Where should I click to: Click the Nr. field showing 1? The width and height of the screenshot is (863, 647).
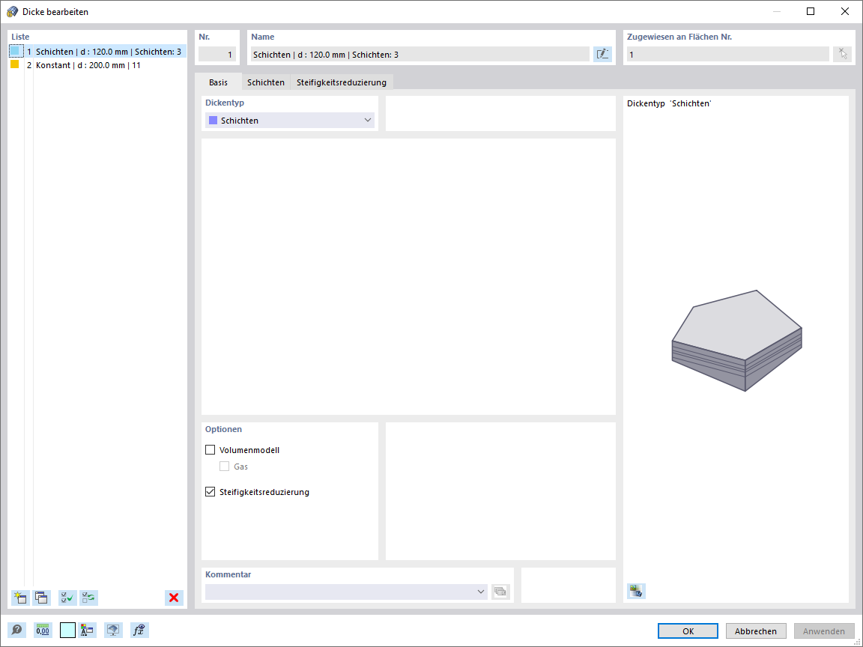(x=217, y=54)
